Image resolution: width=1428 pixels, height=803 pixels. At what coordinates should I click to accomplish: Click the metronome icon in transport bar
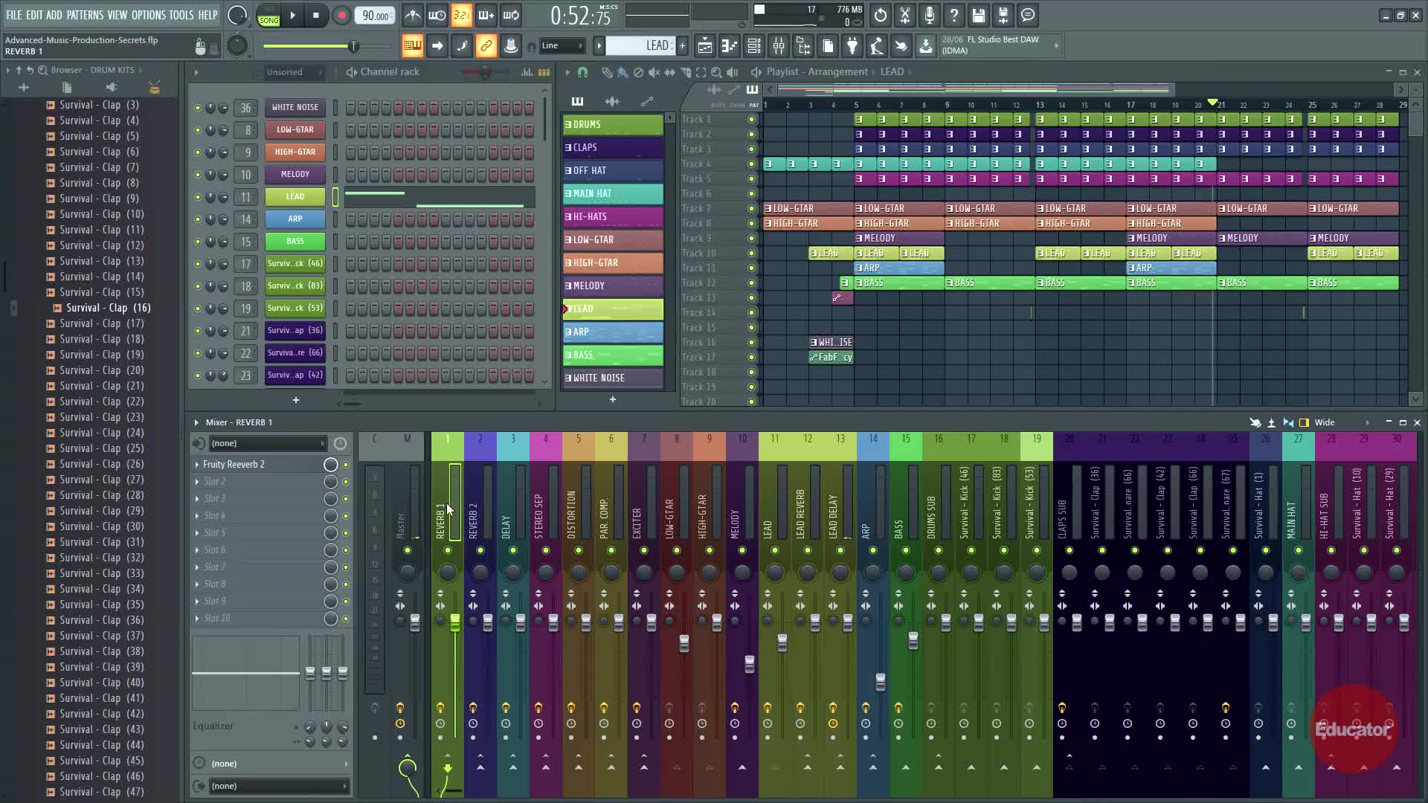pyautogui.click(x=413, y=15)
